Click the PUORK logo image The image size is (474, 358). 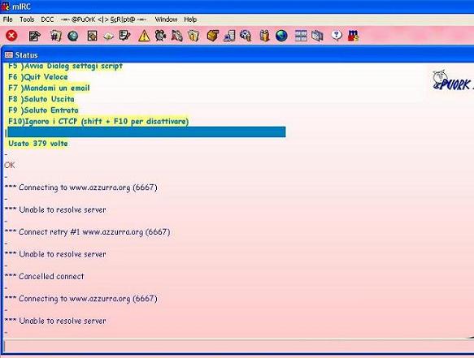tap(453, 80)
